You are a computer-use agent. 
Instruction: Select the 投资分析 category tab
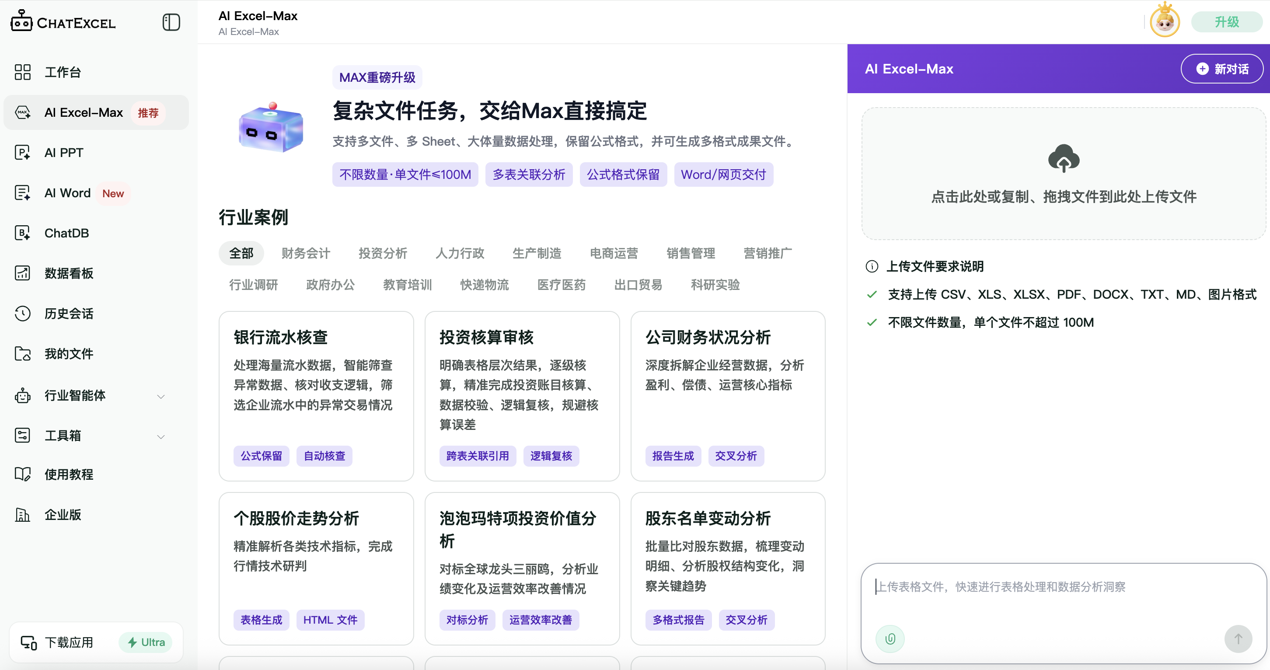tap(383, 253)
